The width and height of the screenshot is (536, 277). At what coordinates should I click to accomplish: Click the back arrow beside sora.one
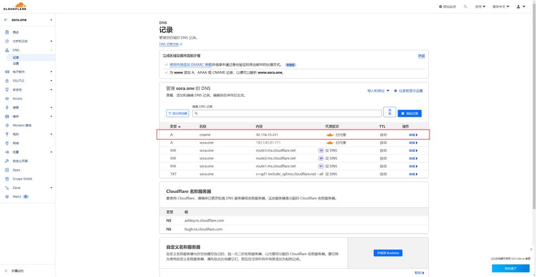[6, 20]
